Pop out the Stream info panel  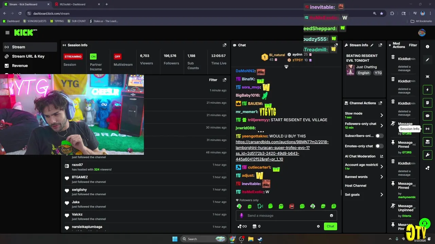pyautogui.click(x=380, y=45)
